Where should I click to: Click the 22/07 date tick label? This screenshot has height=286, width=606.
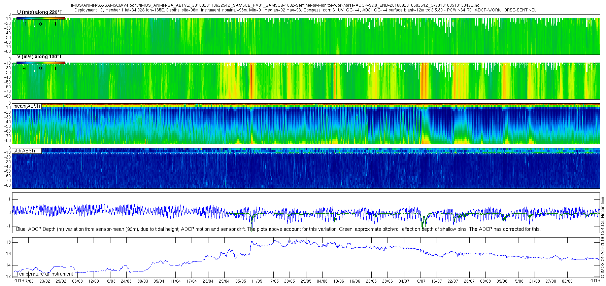click(x=453, y=281)
